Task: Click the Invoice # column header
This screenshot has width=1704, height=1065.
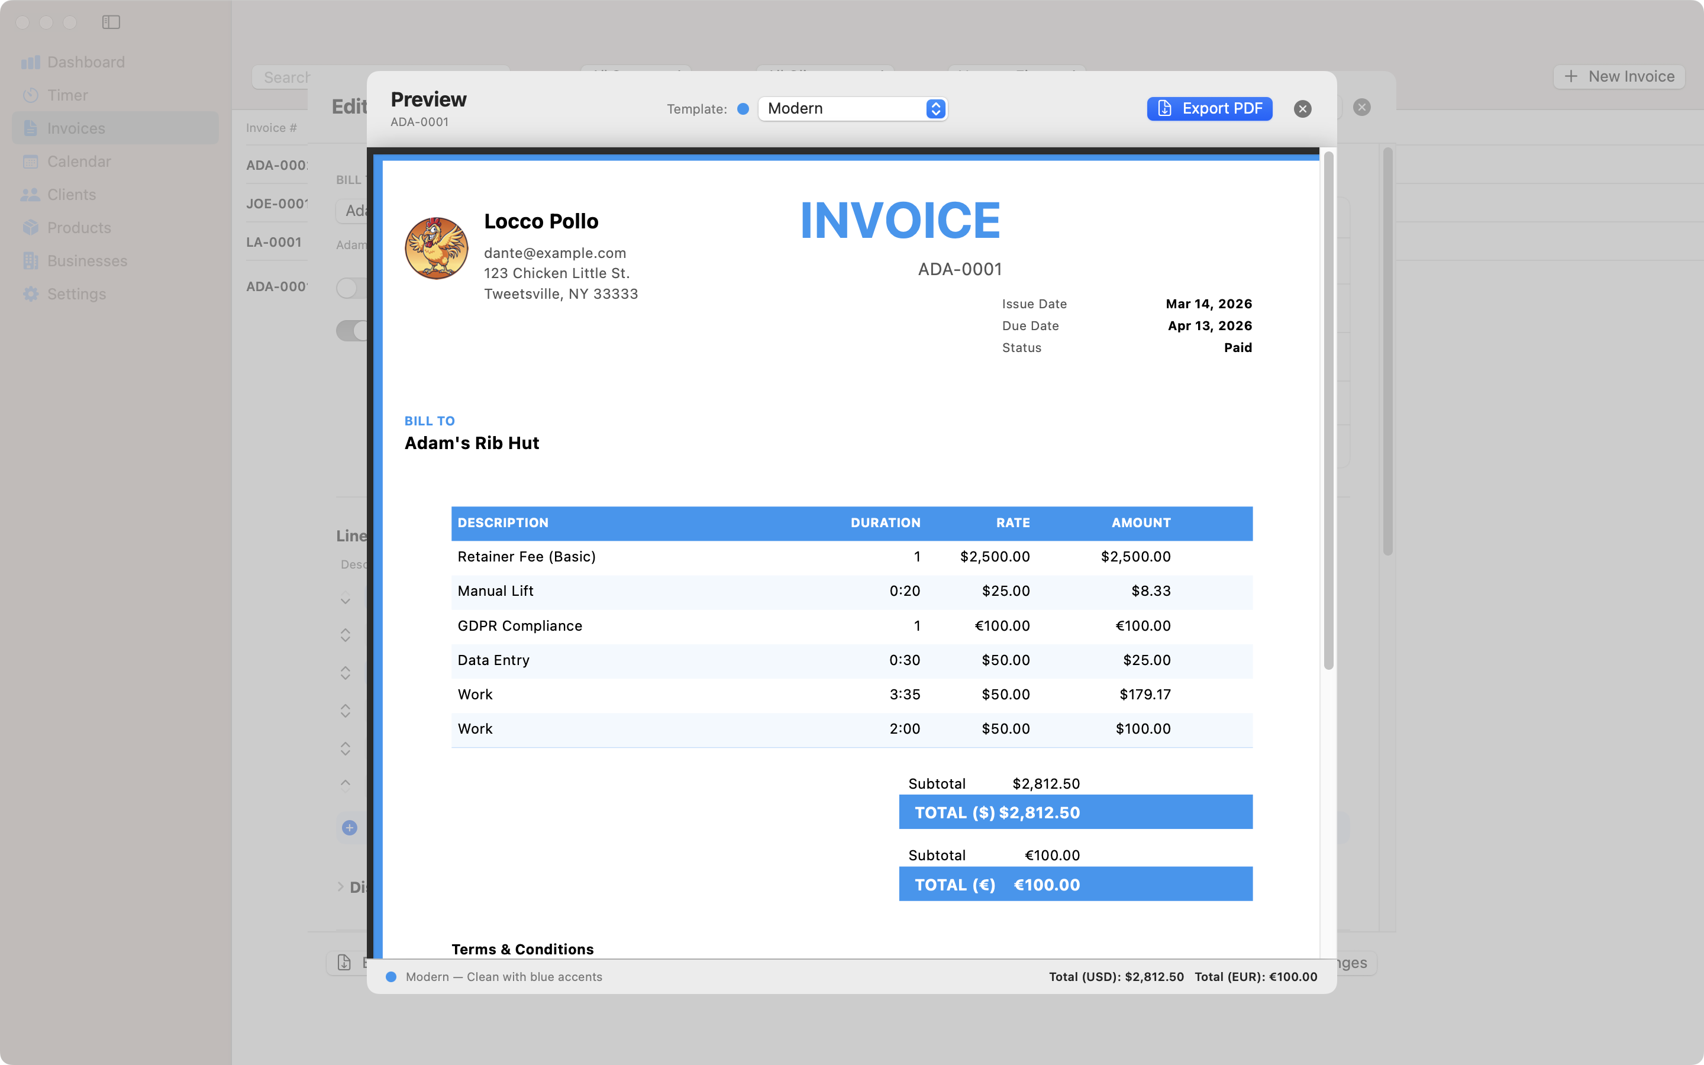Action: [271, 127]
